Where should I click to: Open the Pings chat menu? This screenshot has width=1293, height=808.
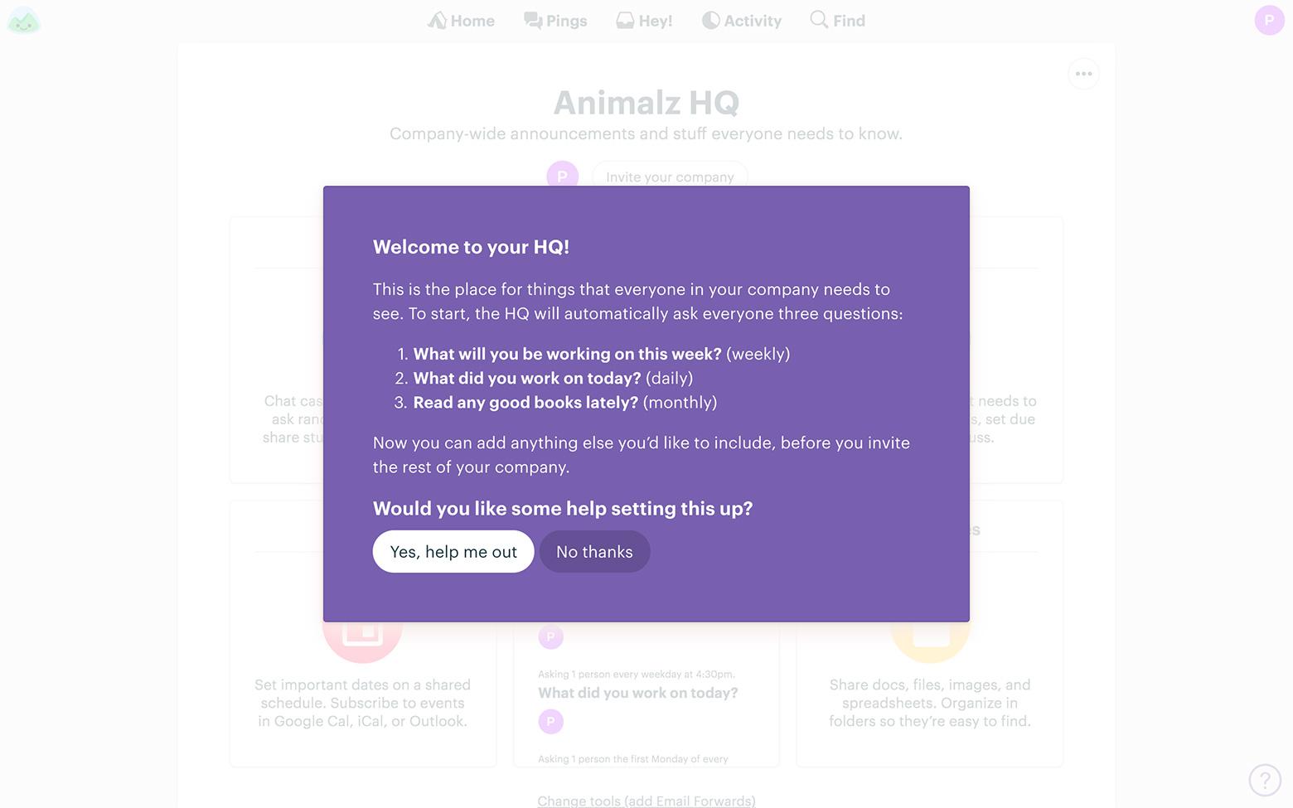coord(555,21)
